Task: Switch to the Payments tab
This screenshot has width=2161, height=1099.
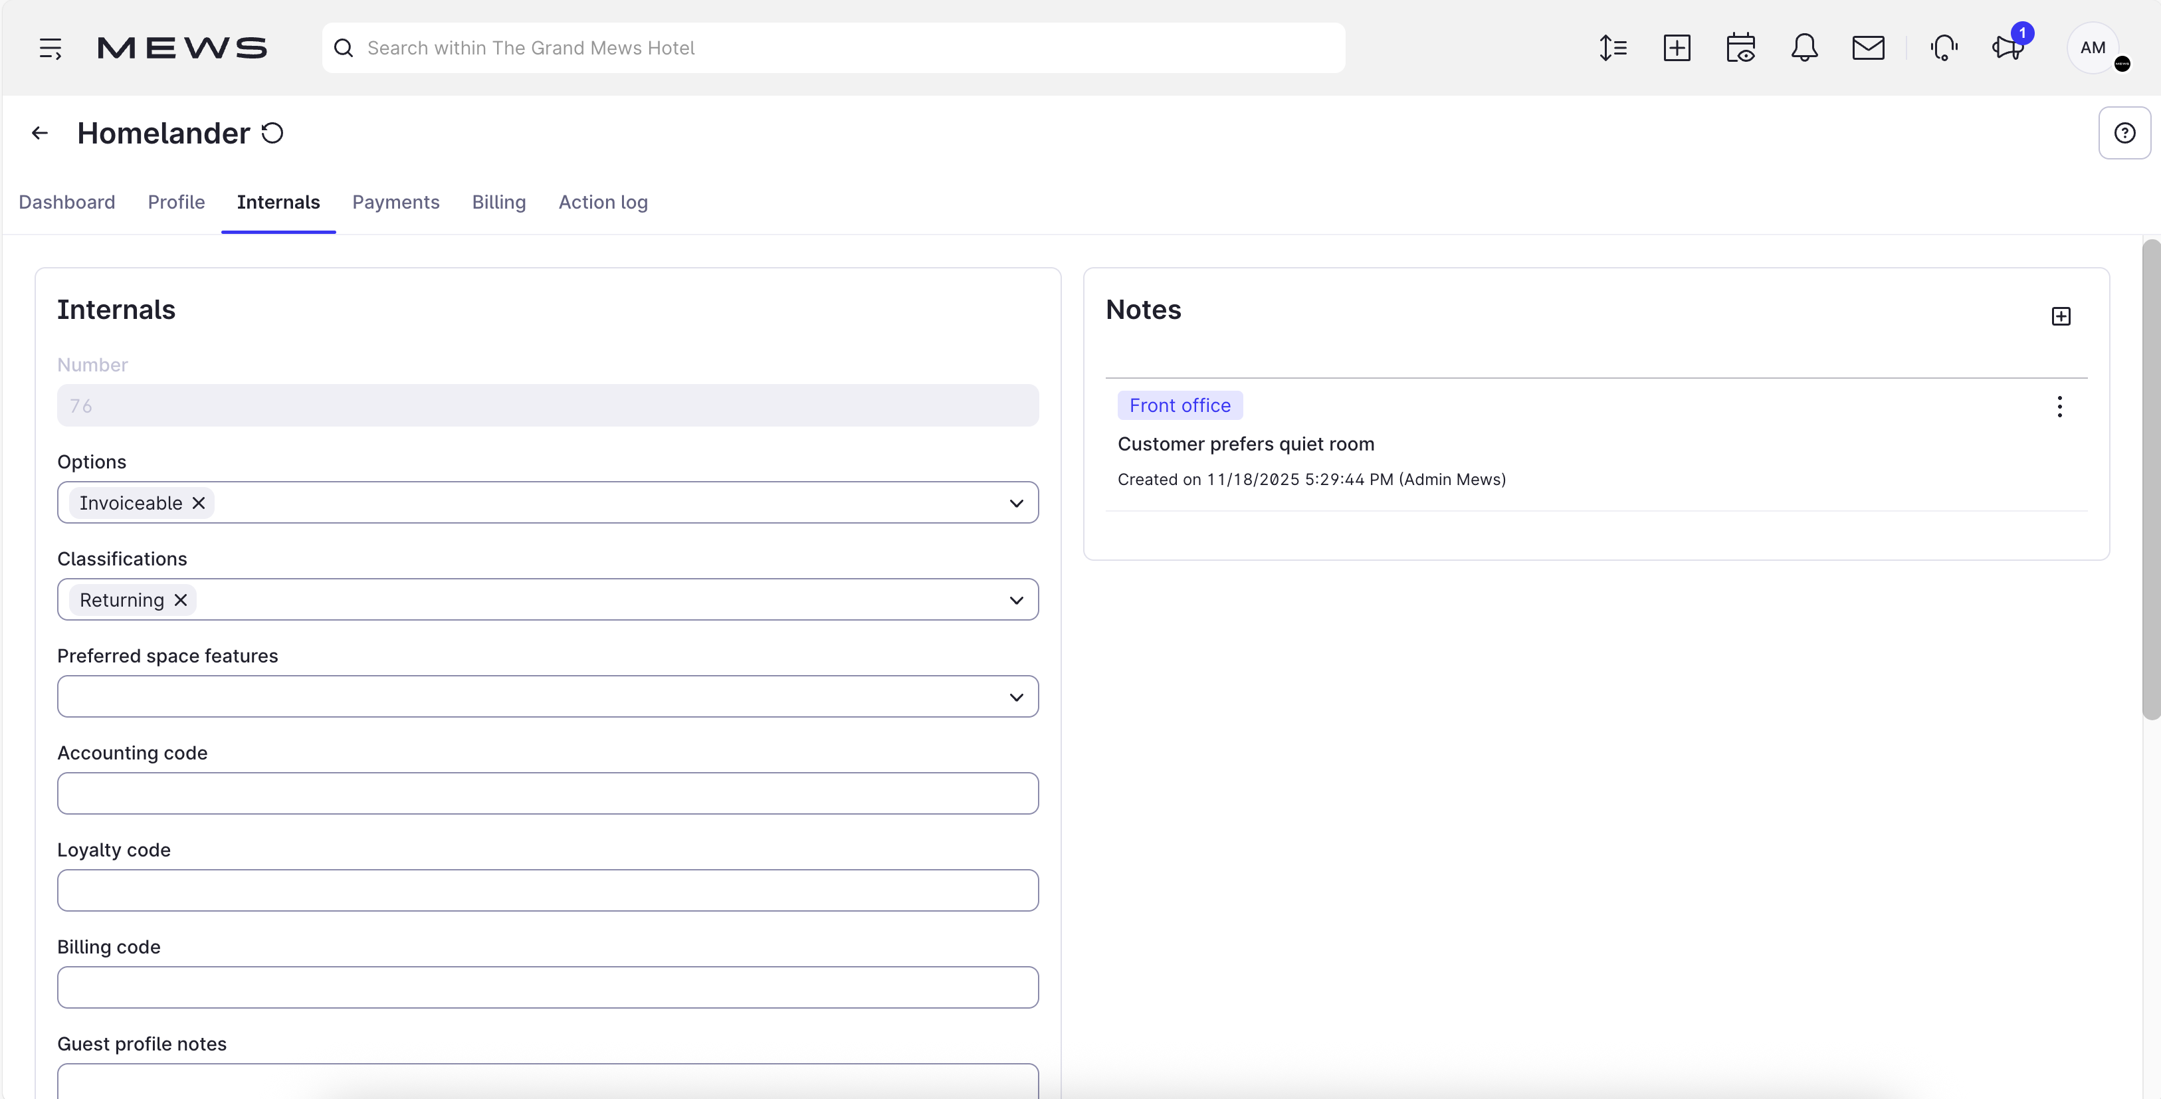Action: [x=396, y=202]
